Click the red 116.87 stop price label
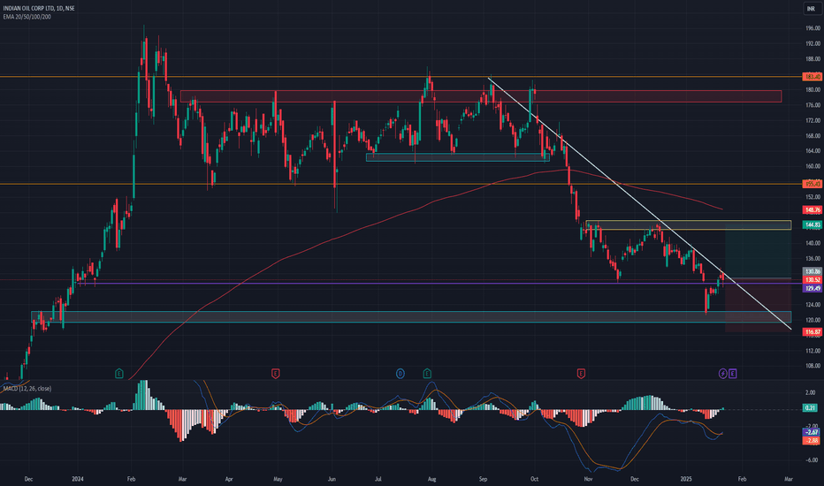Screen dimensions: 824x486 (x=812, y=332)
